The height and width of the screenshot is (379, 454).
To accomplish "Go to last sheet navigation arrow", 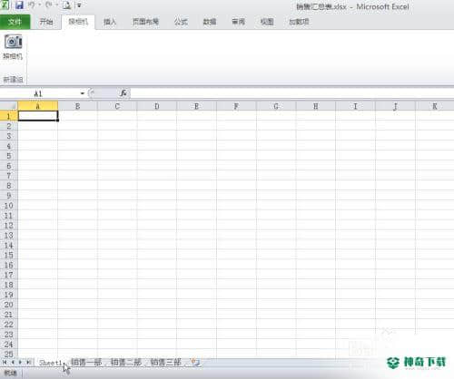I will coord(29,362).
